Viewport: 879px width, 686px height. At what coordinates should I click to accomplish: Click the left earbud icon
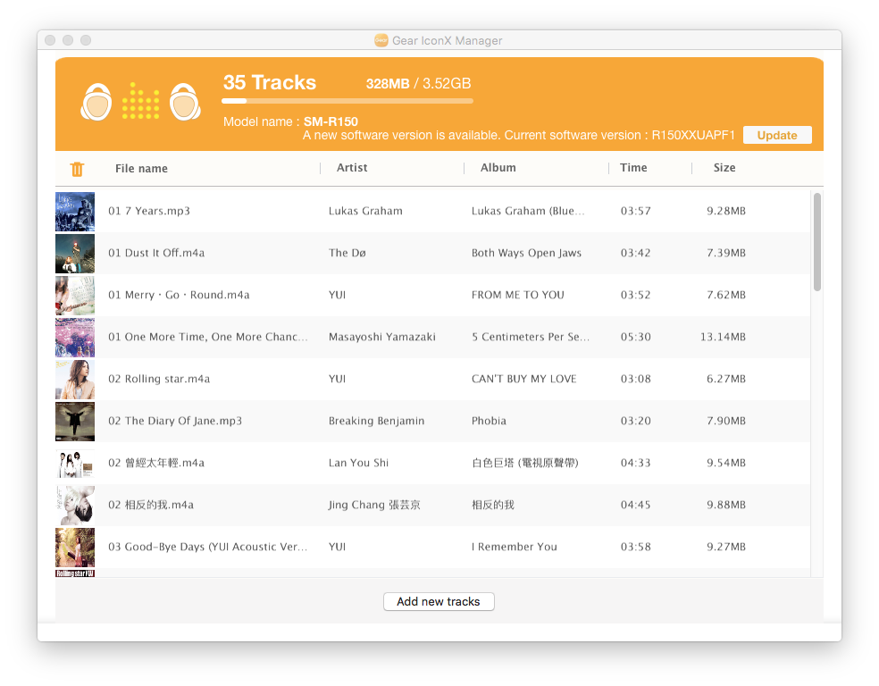pyautogui.click(x=96, y=102)
